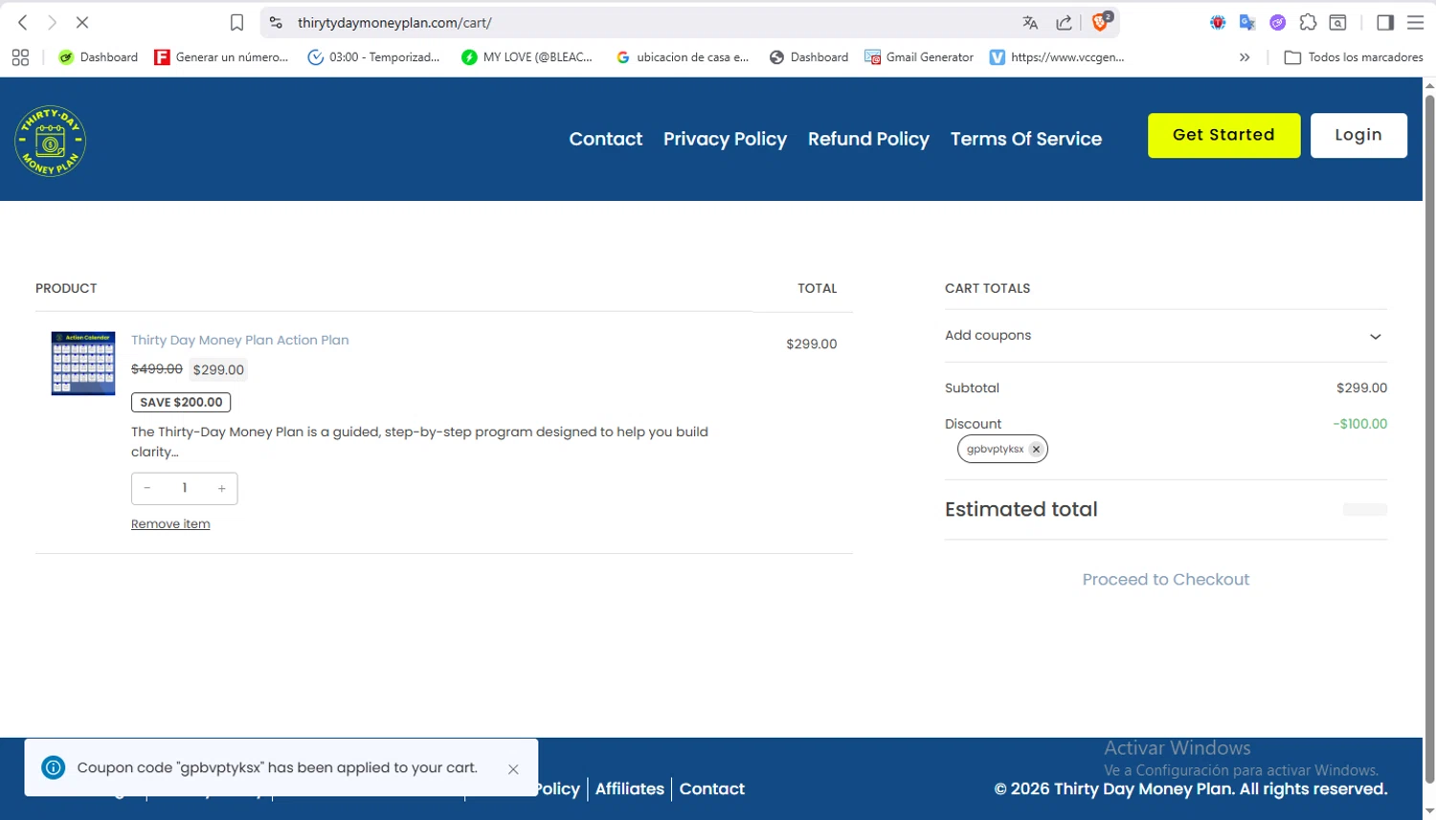Open the extensions puzzle icon

1308,22
